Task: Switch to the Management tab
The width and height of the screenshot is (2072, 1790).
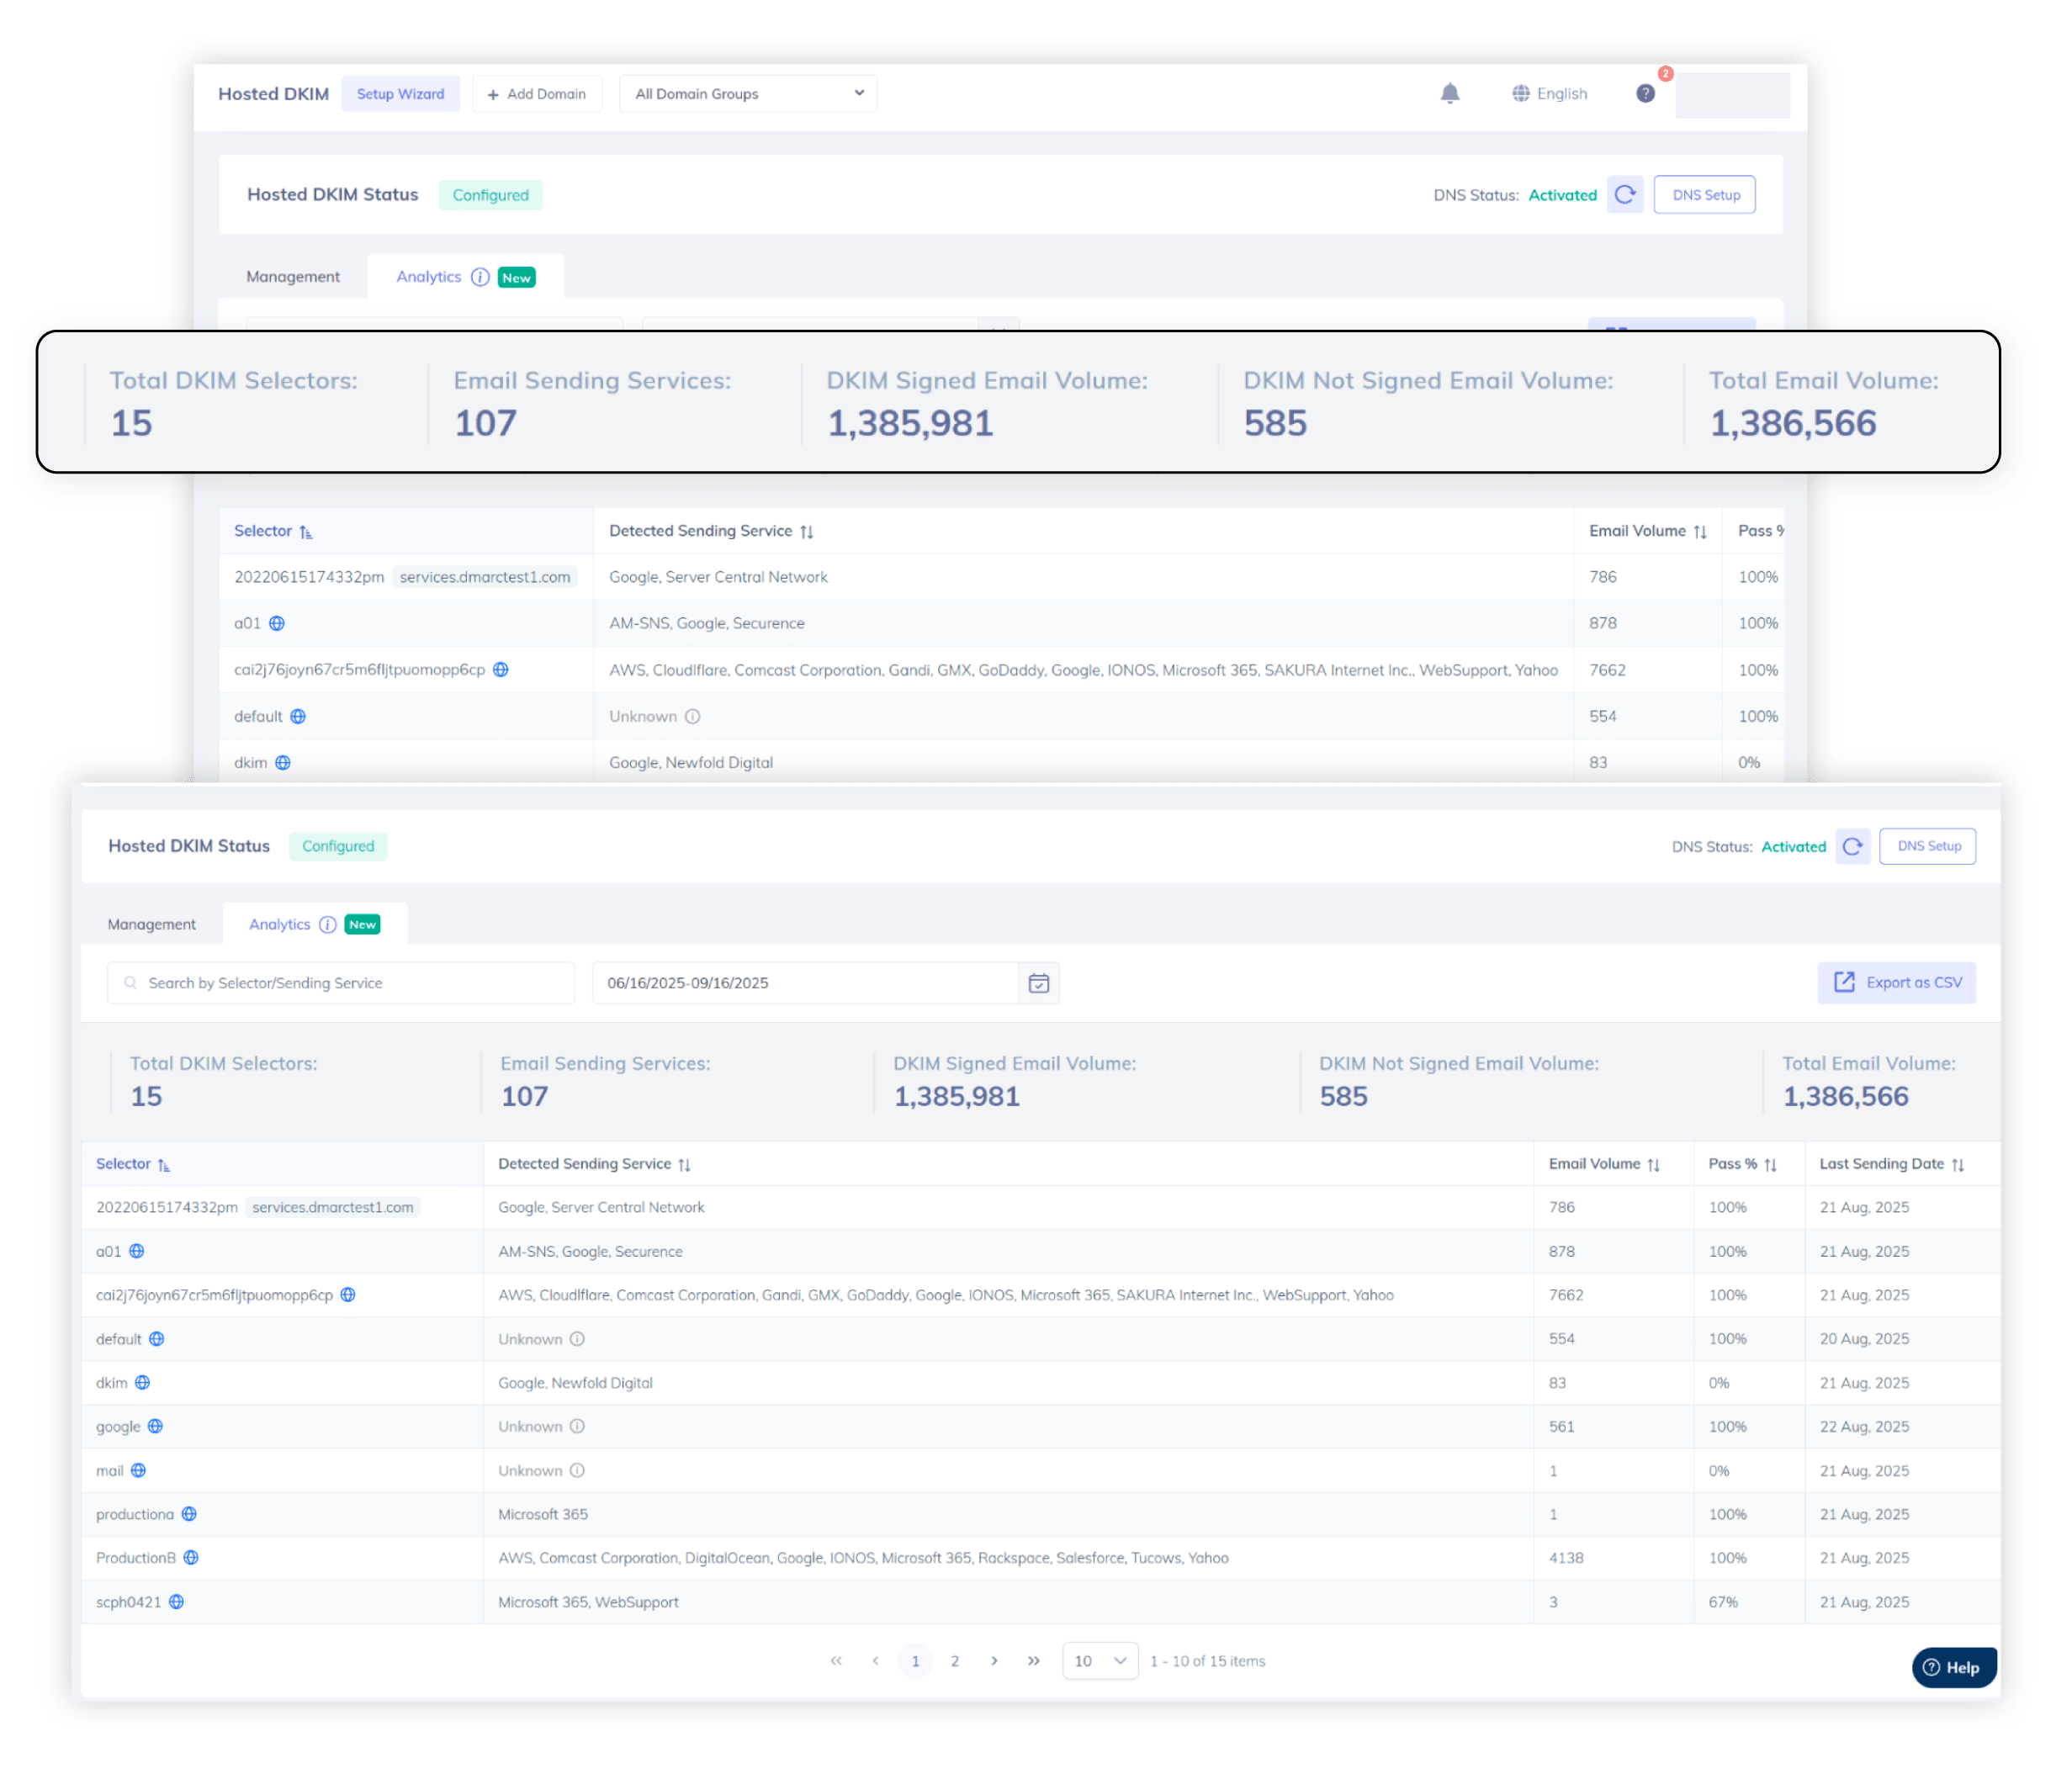Action: 152,924
